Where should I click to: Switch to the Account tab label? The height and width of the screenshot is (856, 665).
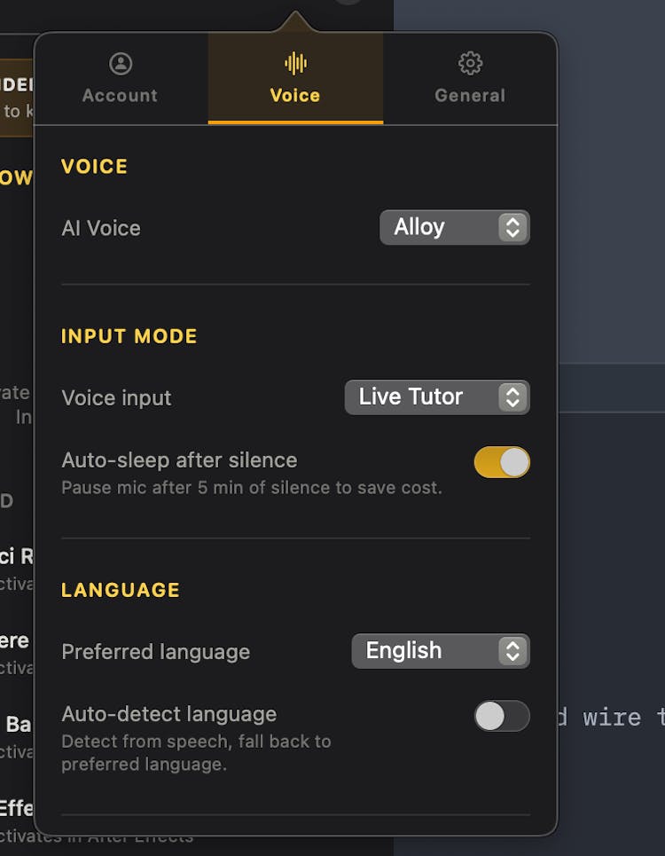click(120, 96)
